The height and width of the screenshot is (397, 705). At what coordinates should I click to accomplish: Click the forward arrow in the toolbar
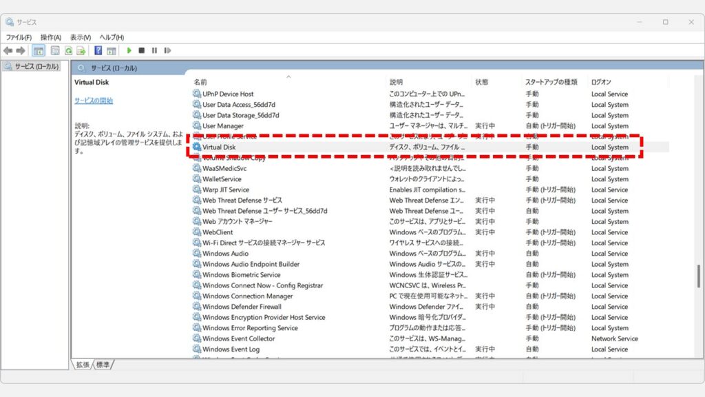[x=21, y=50]
